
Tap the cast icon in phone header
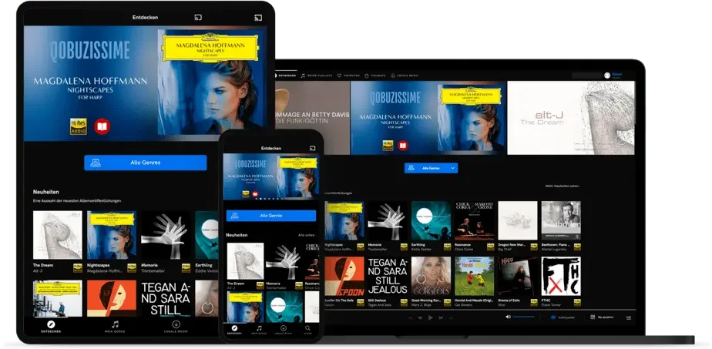pos(312,148)
